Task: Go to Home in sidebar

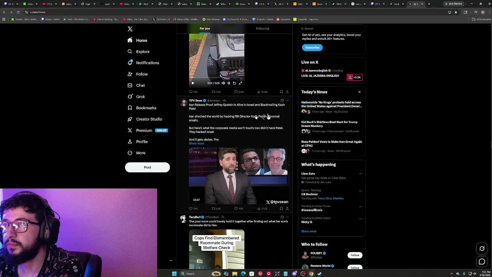Action: [138, 40]
